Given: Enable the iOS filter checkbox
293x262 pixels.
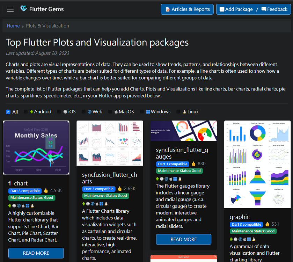Looking at the screenshot, I should tap(59, 111).
